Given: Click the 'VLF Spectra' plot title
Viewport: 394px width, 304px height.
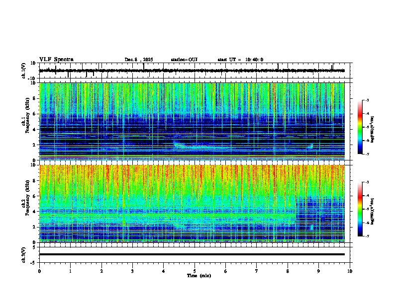Looking at the screenshot, I should point(56,60).
